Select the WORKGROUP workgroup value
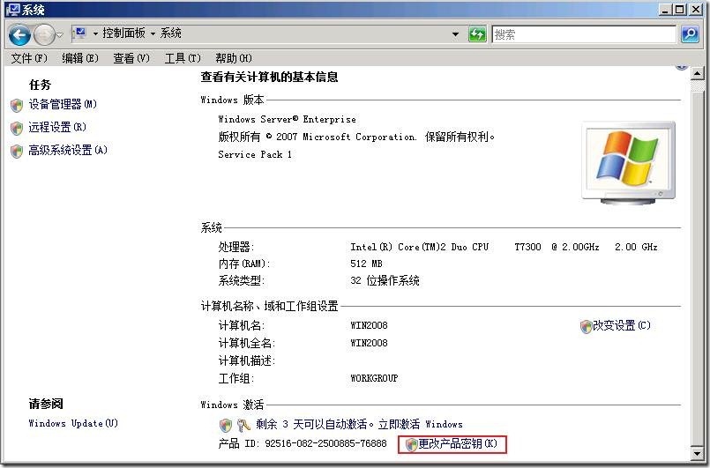710x468 pixels. 374,378
